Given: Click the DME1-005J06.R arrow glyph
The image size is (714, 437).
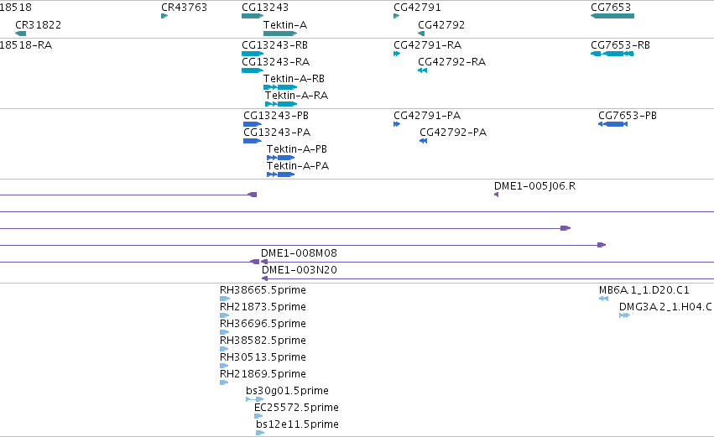Looking at the screenshot, I should click(497, 195).
